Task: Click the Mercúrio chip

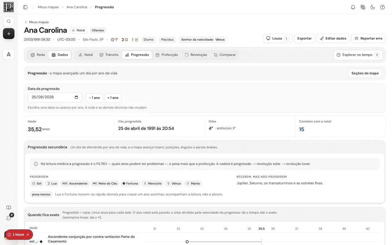Action: (x=153, y=183)
